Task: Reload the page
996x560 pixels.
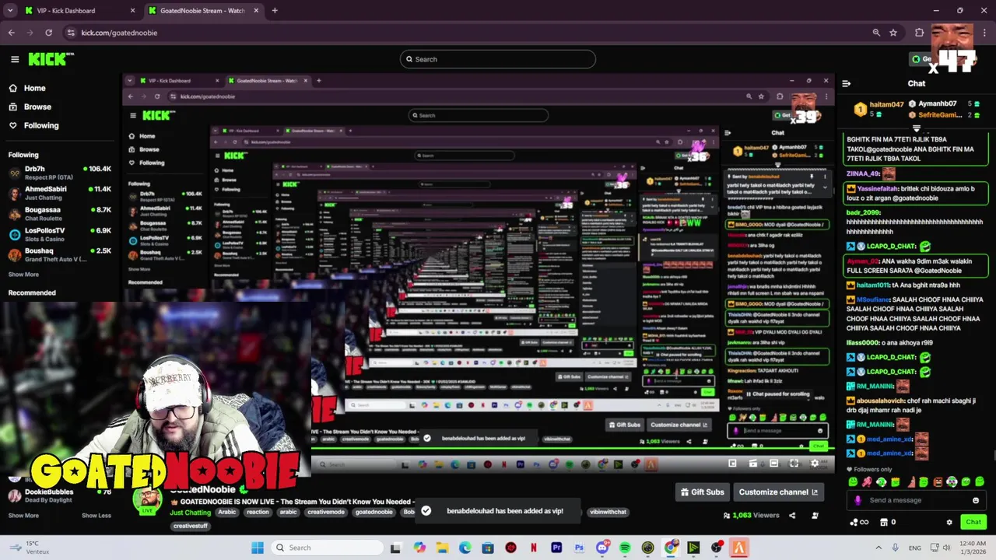Action: [x=48, y=33]
